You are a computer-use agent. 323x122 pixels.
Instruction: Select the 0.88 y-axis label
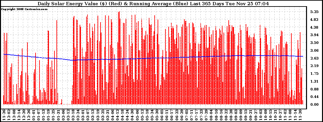(x=314, y=89)
